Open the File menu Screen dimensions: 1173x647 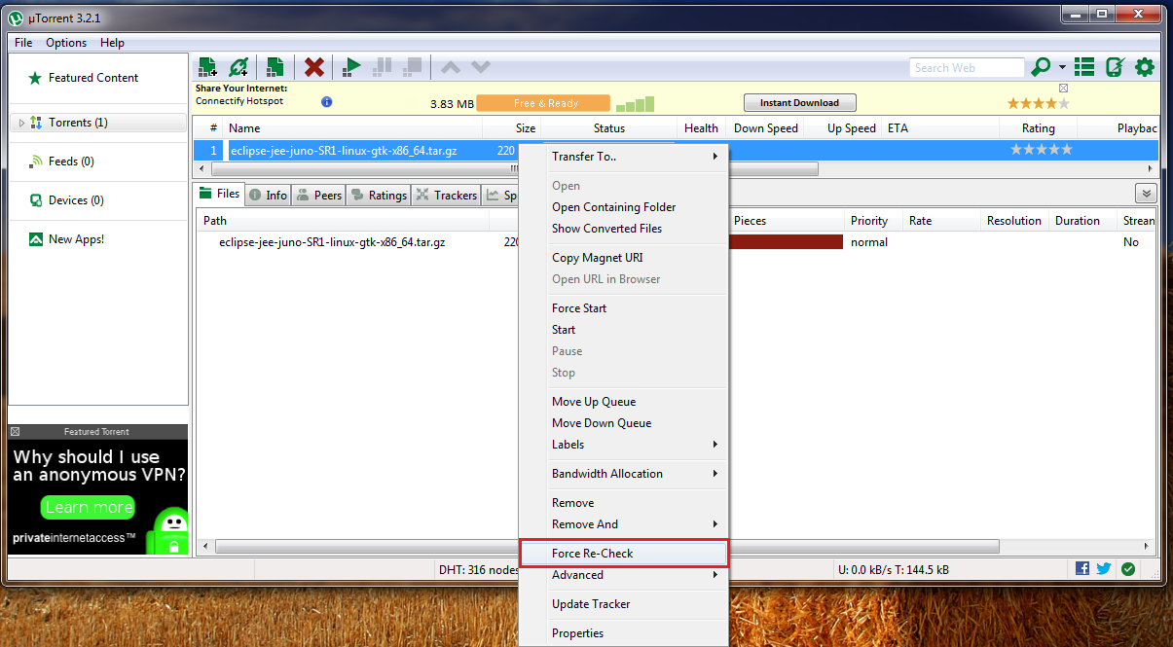coord(23,43)
